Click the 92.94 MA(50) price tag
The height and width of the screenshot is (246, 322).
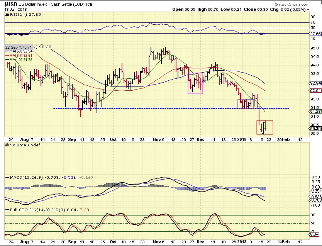315,83
